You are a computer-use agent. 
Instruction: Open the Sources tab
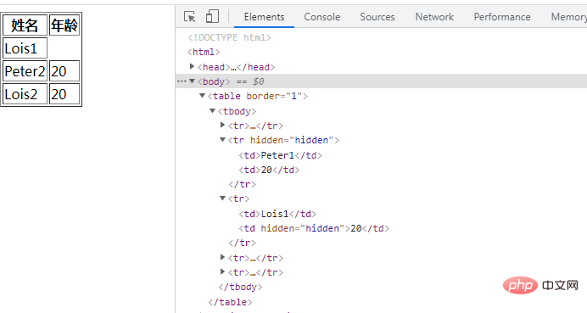click(x=377, y=17)
